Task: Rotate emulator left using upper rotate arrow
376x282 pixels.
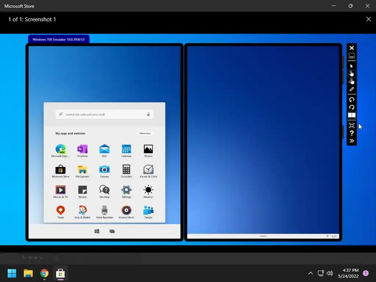Action: (352, 100)
